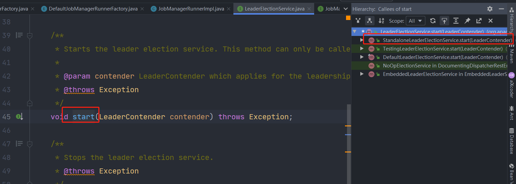
Task: Toggle autoscroll to source button
Action: [444, 21]
